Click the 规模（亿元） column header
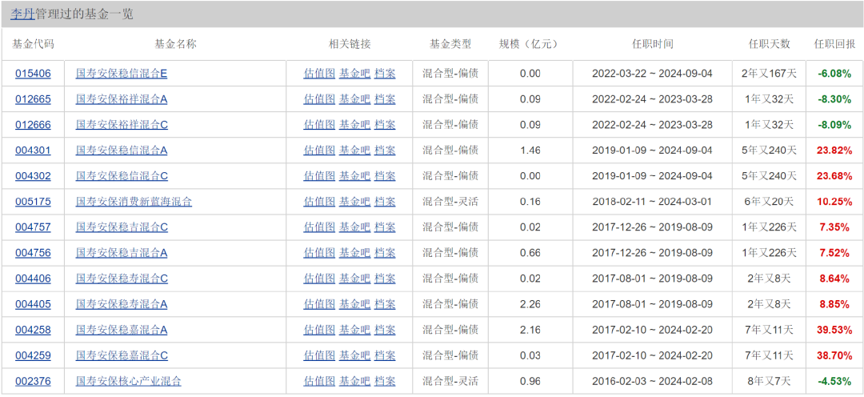The width and height of the screenshot is (864, 397). (x=530, y=44)
